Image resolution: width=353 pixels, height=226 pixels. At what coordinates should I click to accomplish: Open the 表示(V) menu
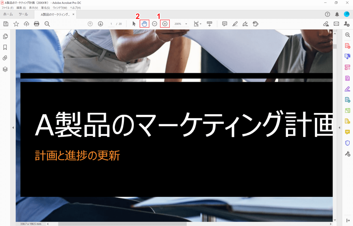coord(33,8)
